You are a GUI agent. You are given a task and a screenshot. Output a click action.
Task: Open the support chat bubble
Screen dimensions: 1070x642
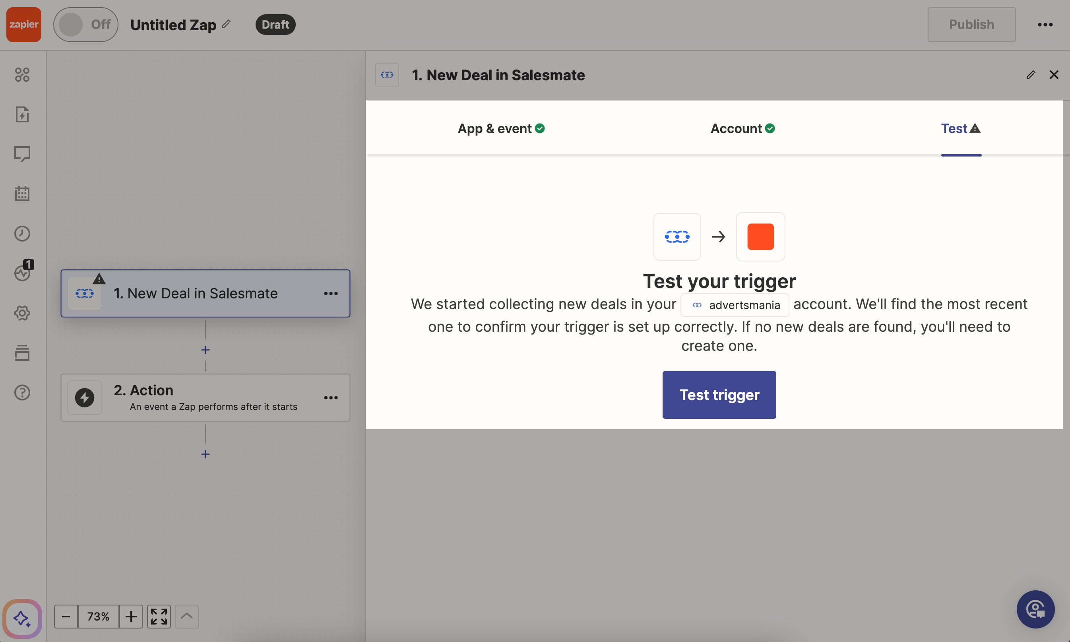[x=1035, y=609]
